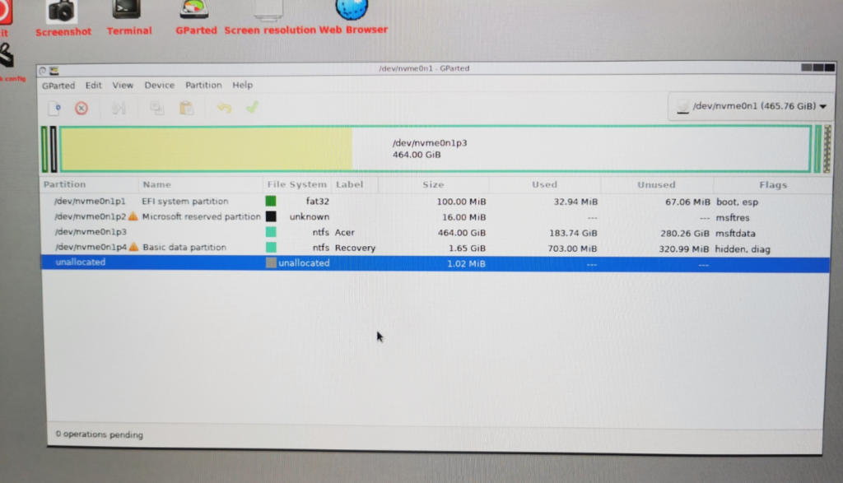Click '0 operations pending' status text
Screen dimensions: 843x483
(x=99, y=434)
